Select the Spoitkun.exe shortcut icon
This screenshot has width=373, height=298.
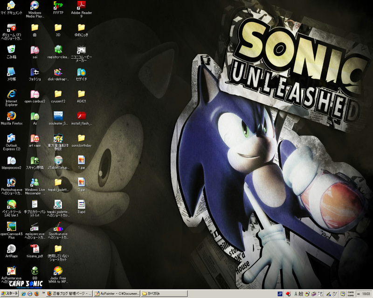(58, 227)
